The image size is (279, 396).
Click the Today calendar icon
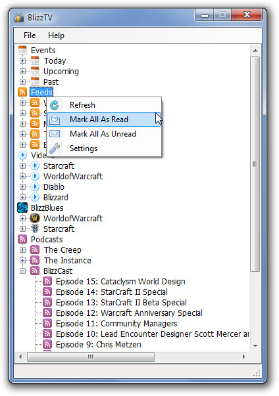click(x=35, y=60)
